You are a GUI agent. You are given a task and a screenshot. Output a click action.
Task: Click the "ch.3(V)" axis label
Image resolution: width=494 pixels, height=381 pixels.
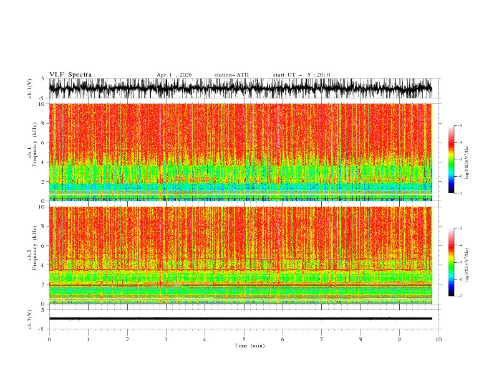tap(30, 319)
